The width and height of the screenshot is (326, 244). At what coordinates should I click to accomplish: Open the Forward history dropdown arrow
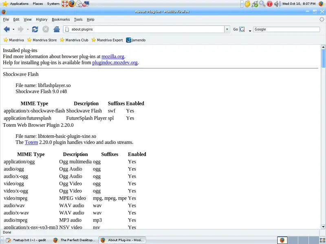coord(28,29)
